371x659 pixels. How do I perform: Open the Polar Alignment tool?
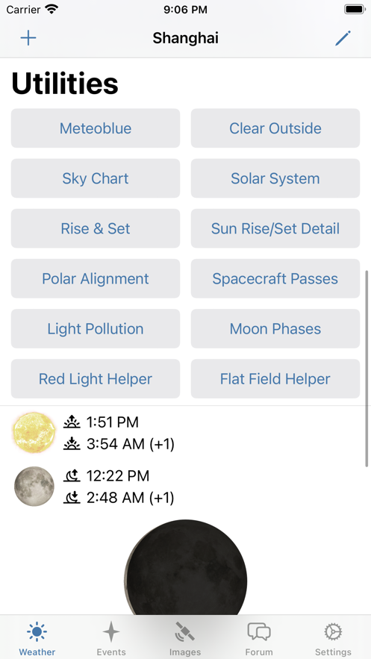pos(96,278)
